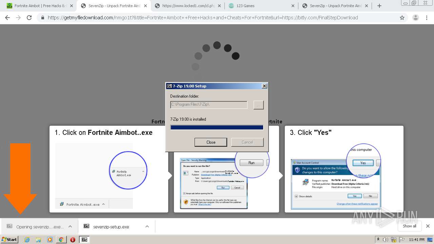Image resolution: width=434 pixels, height=244 pixels.
Task: Click the address bar URL
Action: (203, 18)
